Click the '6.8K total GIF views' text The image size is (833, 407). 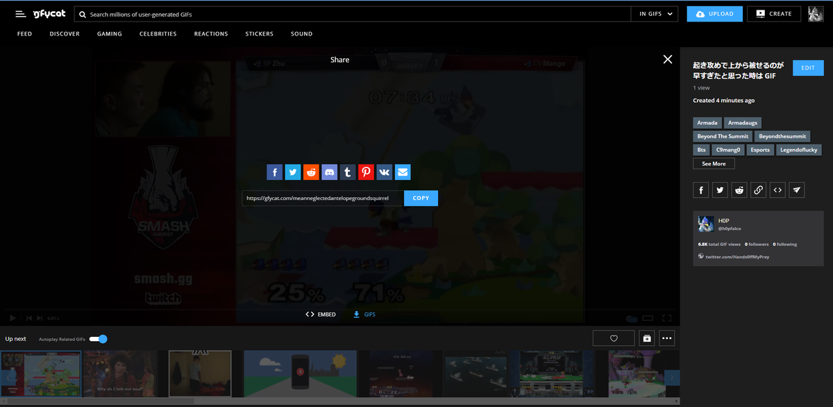tap(719, 244)
